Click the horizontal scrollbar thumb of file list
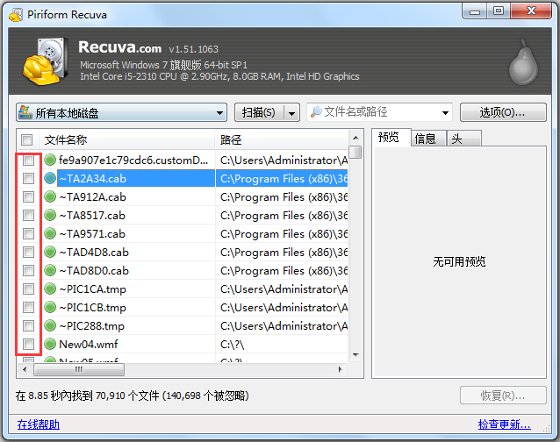The width and height of the screenshot is (560, 442). click(x=79, y=369)
